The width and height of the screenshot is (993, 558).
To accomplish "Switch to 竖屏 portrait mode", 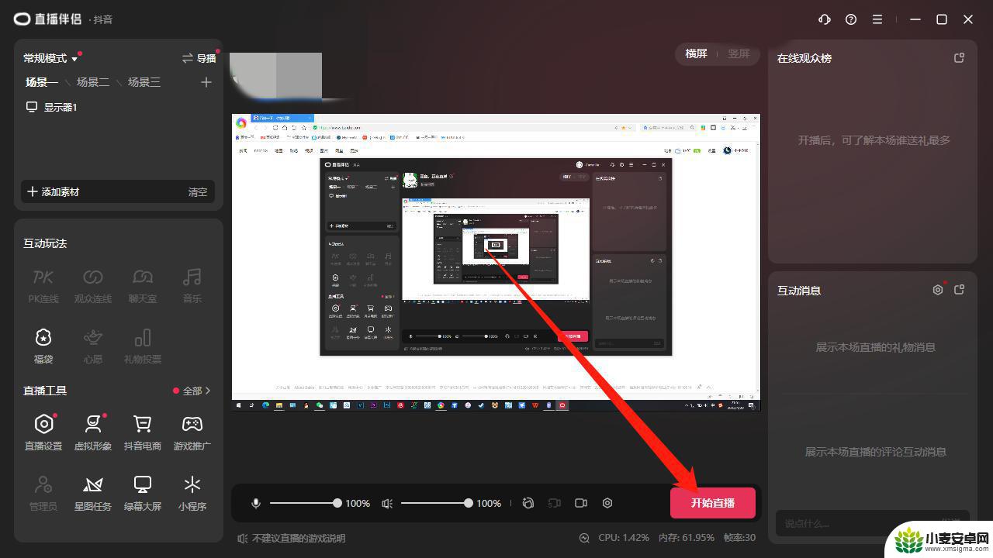I will pyautogui.click(x=739, y=54).
